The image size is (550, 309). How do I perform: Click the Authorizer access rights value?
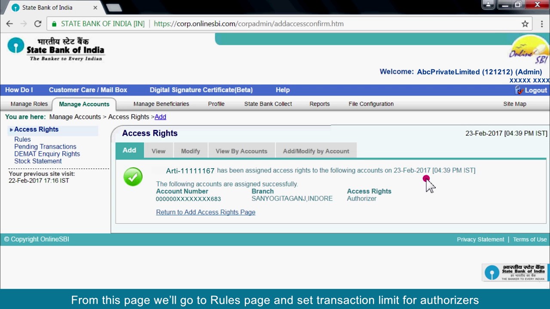tap(361, 199)
